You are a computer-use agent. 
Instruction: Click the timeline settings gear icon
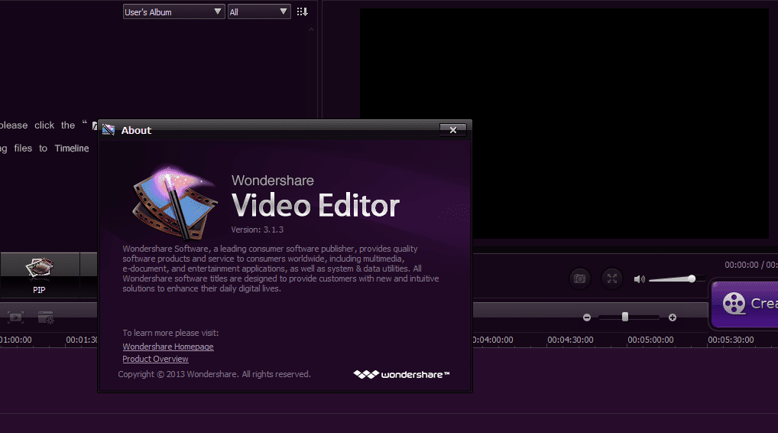click(x=46, y=317)
